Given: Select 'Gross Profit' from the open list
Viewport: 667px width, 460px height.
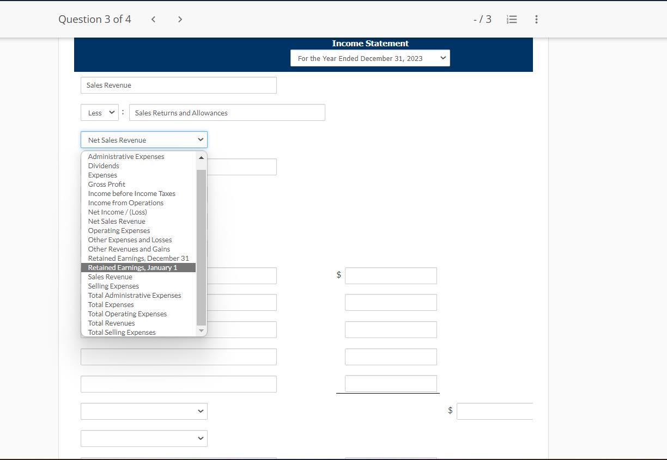Looking at the screenshot, I should point(107,184).
